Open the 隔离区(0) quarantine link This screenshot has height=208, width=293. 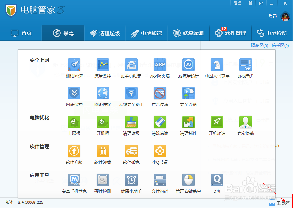click(x=259, y=45)
